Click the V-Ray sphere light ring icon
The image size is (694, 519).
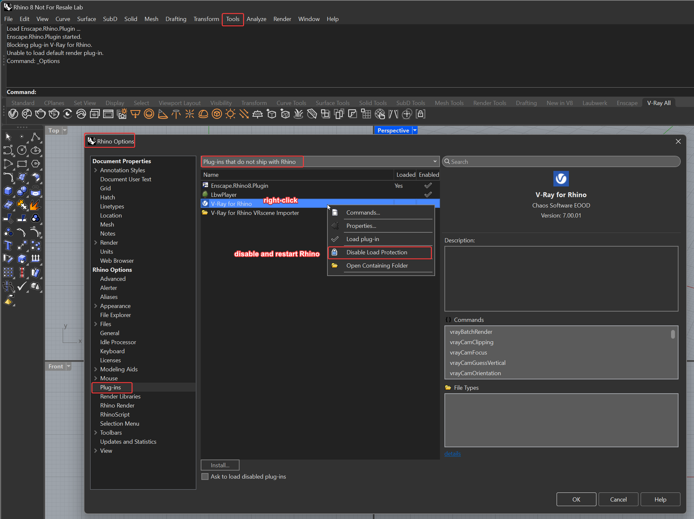point(149,114)
